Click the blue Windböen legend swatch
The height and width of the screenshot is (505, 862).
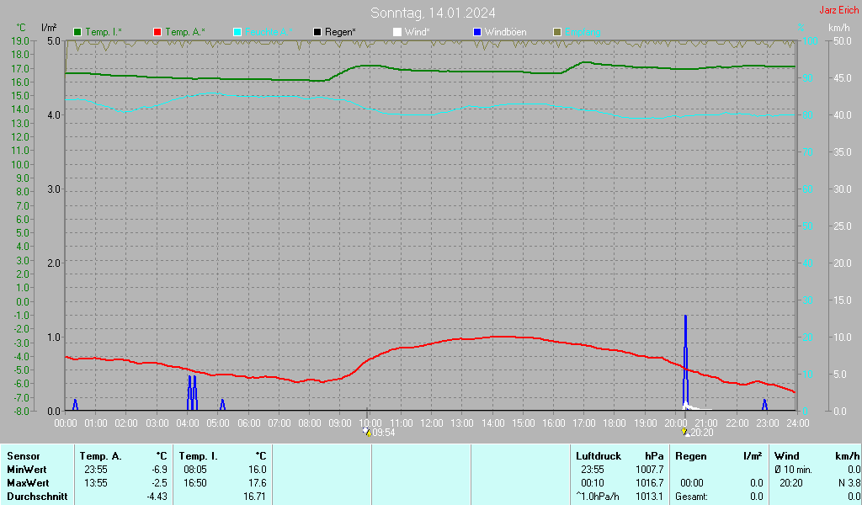point(477,33)
